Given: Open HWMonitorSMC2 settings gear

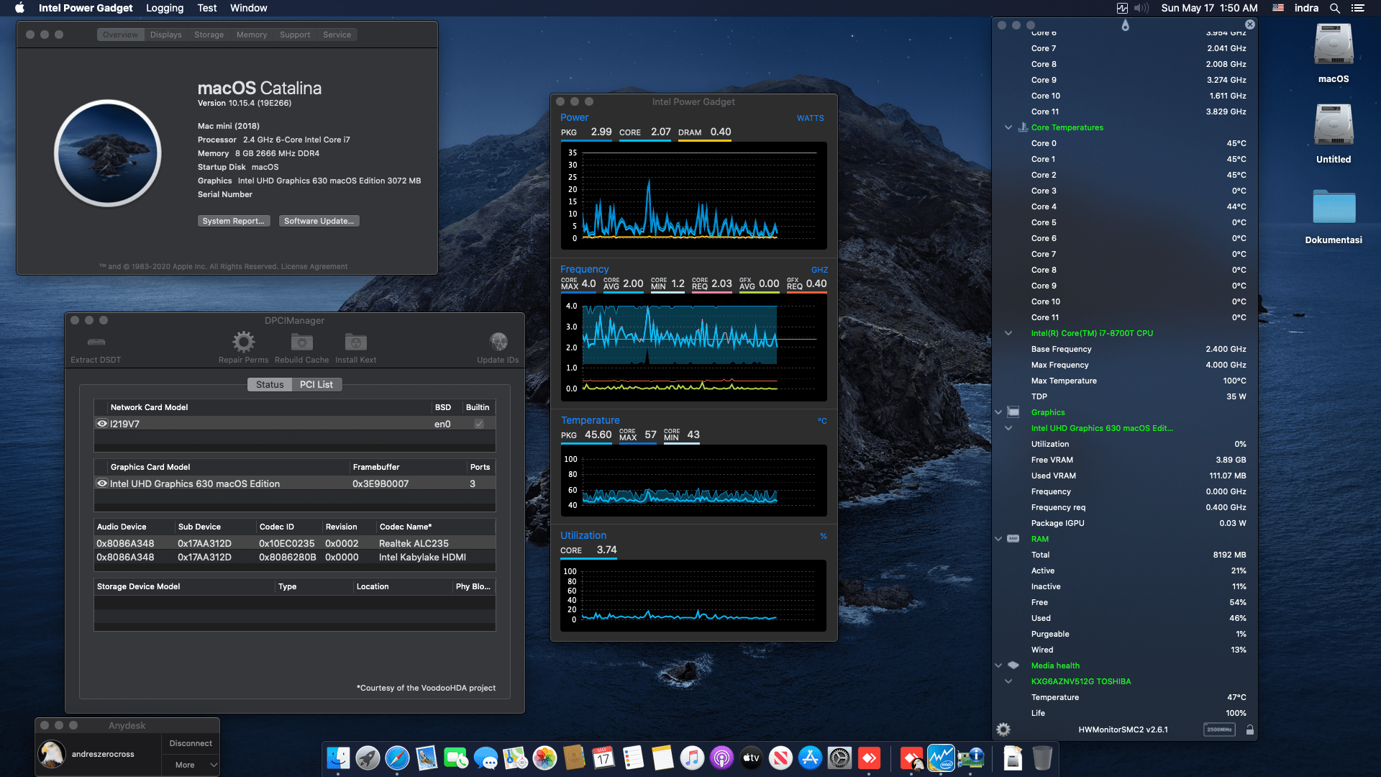Looking at the screenshot, I should (x=1003, y=730).
